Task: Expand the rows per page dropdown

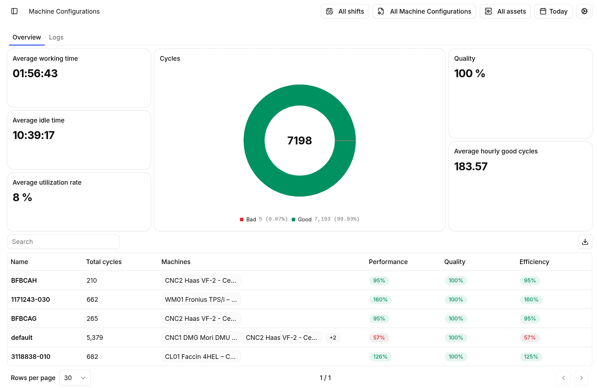Action: (x=75, y=378)
